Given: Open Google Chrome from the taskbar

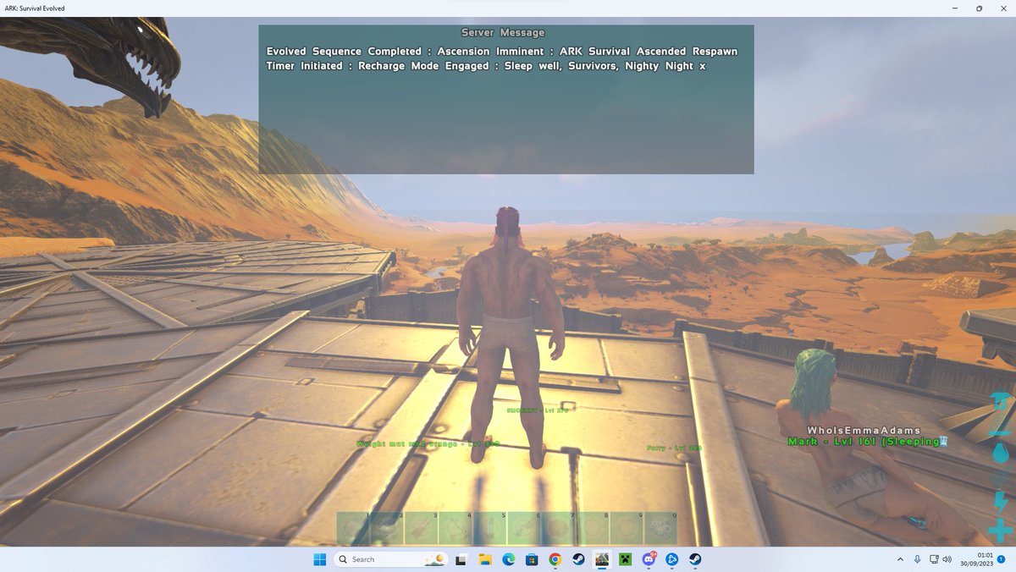Looking at the screenshot, I should (x=555, y=559).
